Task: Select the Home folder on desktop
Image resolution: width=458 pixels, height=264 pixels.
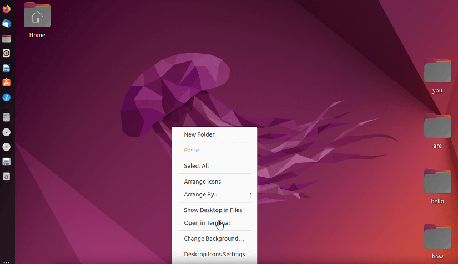Action: point(37,20)
